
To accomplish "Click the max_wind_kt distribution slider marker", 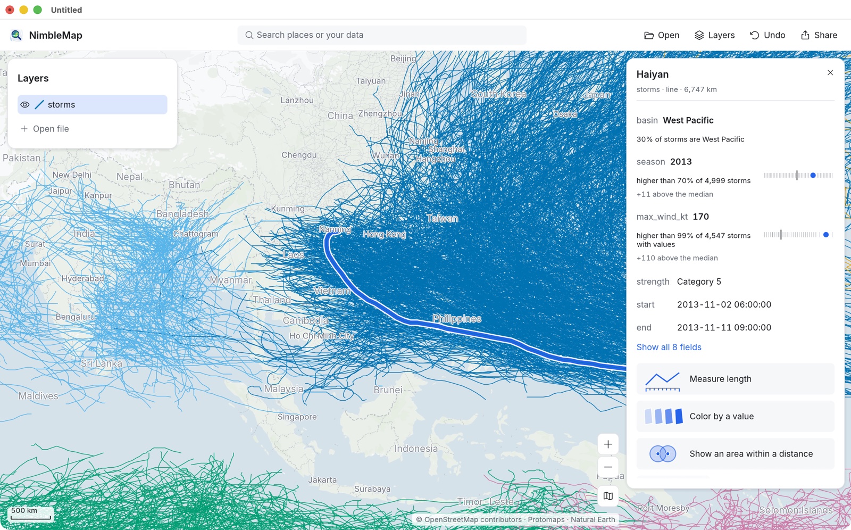I will coord(825,235).
